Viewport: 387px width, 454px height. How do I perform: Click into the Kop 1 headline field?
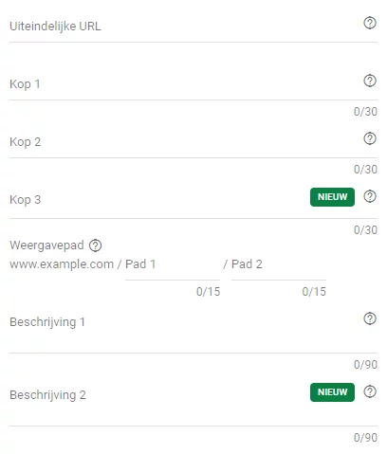click(185, 84)
